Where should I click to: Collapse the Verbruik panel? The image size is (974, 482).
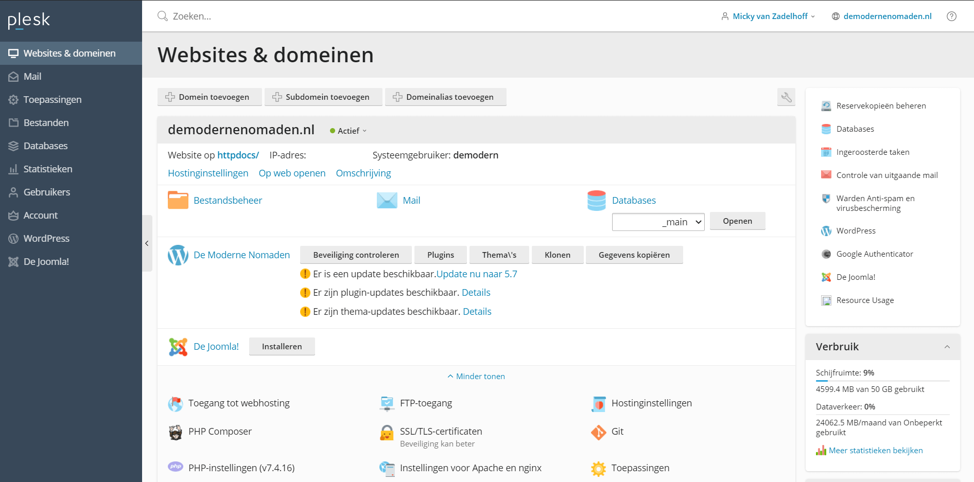(947, 347)
